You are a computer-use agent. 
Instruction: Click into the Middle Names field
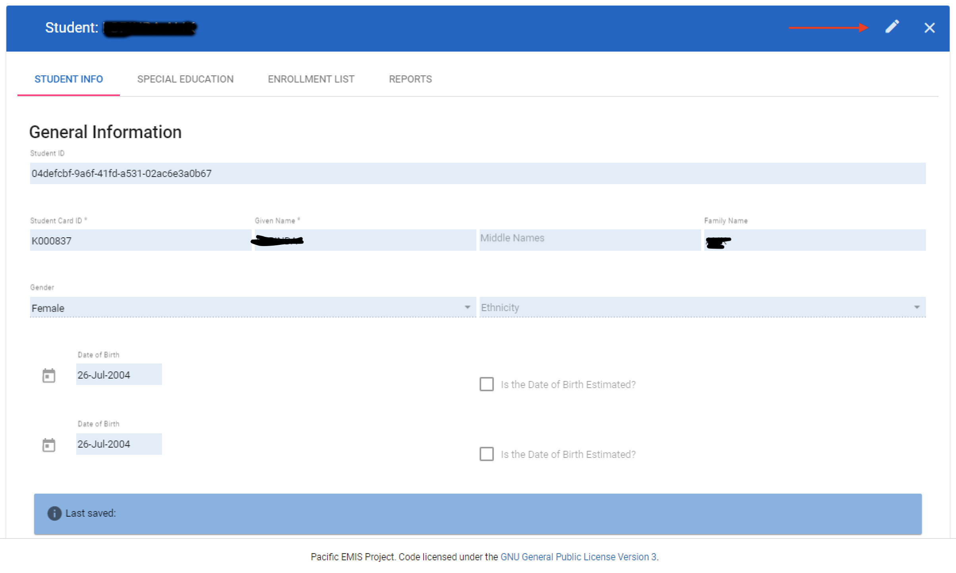[590, 240]
